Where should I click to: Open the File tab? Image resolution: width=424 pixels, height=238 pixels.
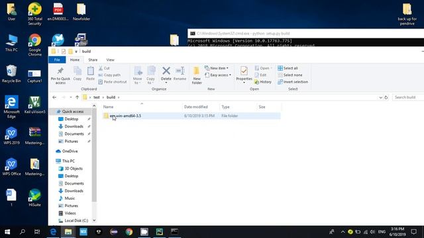pos(57,59)
